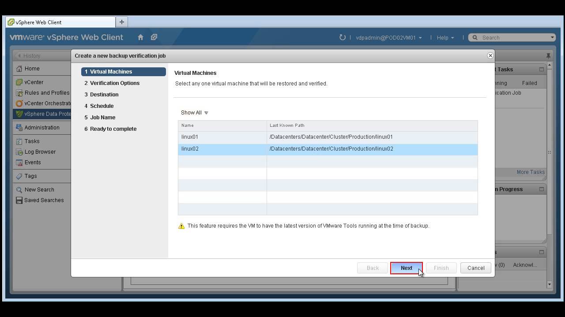Viewport: 565px width, 317px height.
Task: Click the Home icon in the header
Action: (x=140, y=37)
